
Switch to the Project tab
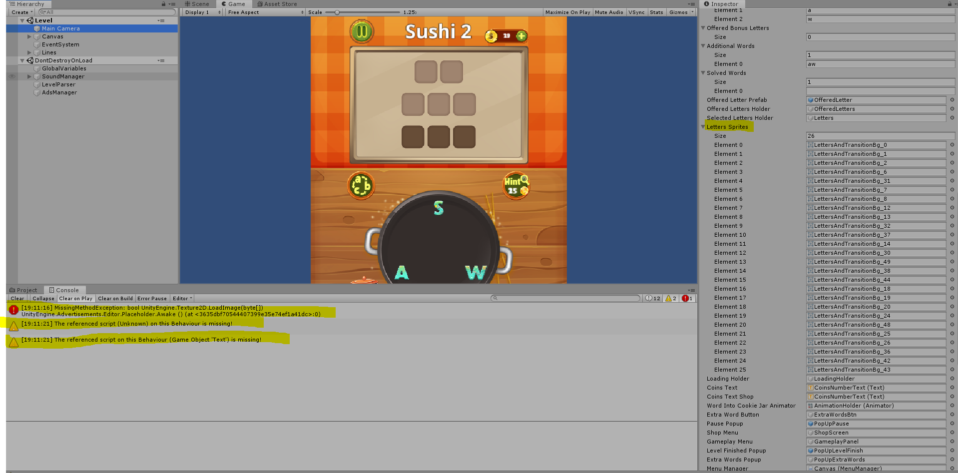23,290
